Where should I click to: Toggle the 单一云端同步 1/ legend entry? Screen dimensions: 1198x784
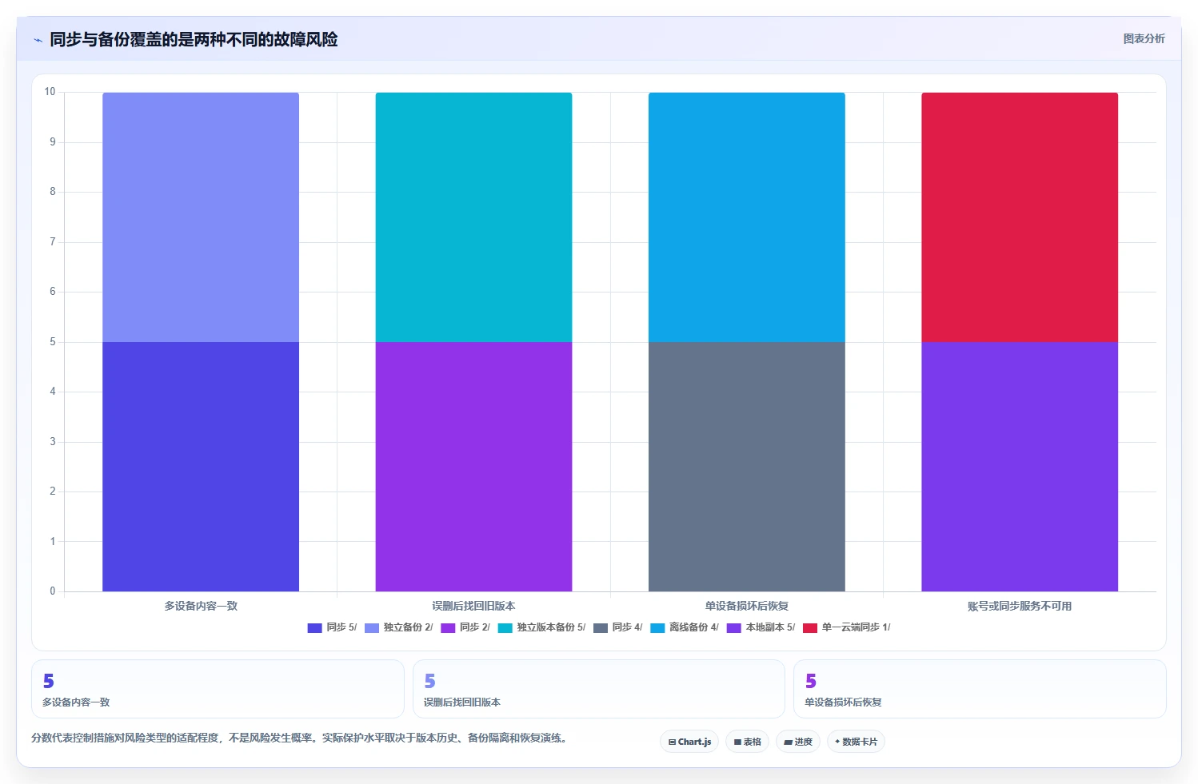(x=846, y=627)
